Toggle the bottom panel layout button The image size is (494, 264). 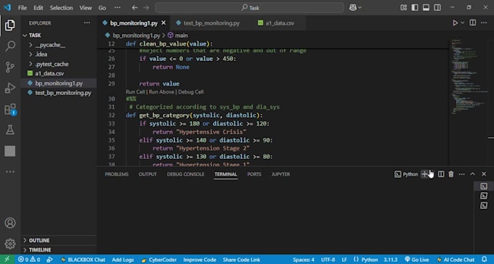point(426,7)
